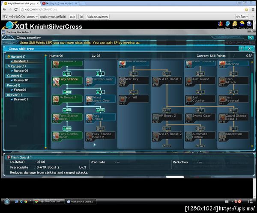Image resolution: width=257 pixels, height=213 pixels.
Task: Click the Fury Stance Boost 1 skill node
Action: [67, 117]
